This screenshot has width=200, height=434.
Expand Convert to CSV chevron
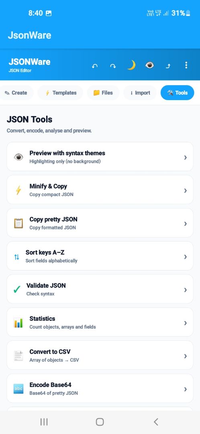click(x=185, y=356)
